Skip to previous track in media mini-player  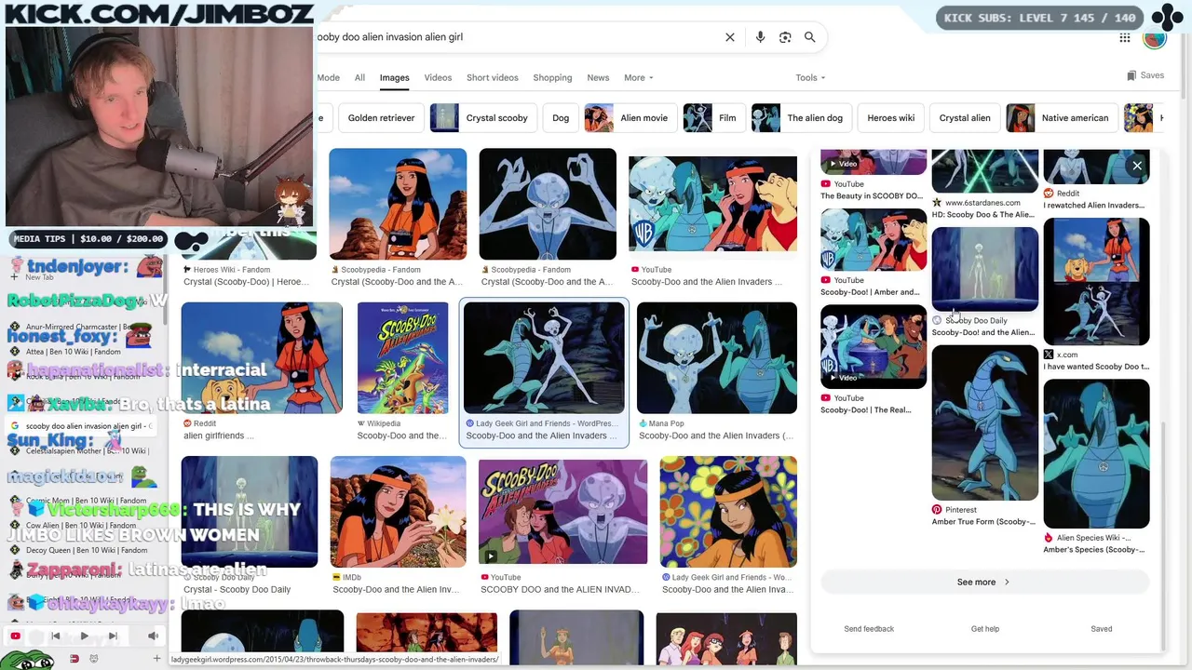(55, 636)
